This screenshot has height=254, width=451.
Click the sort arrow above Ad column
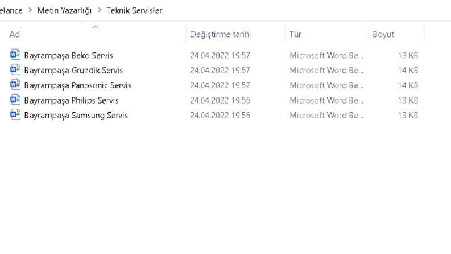click(x=96, y=27)
